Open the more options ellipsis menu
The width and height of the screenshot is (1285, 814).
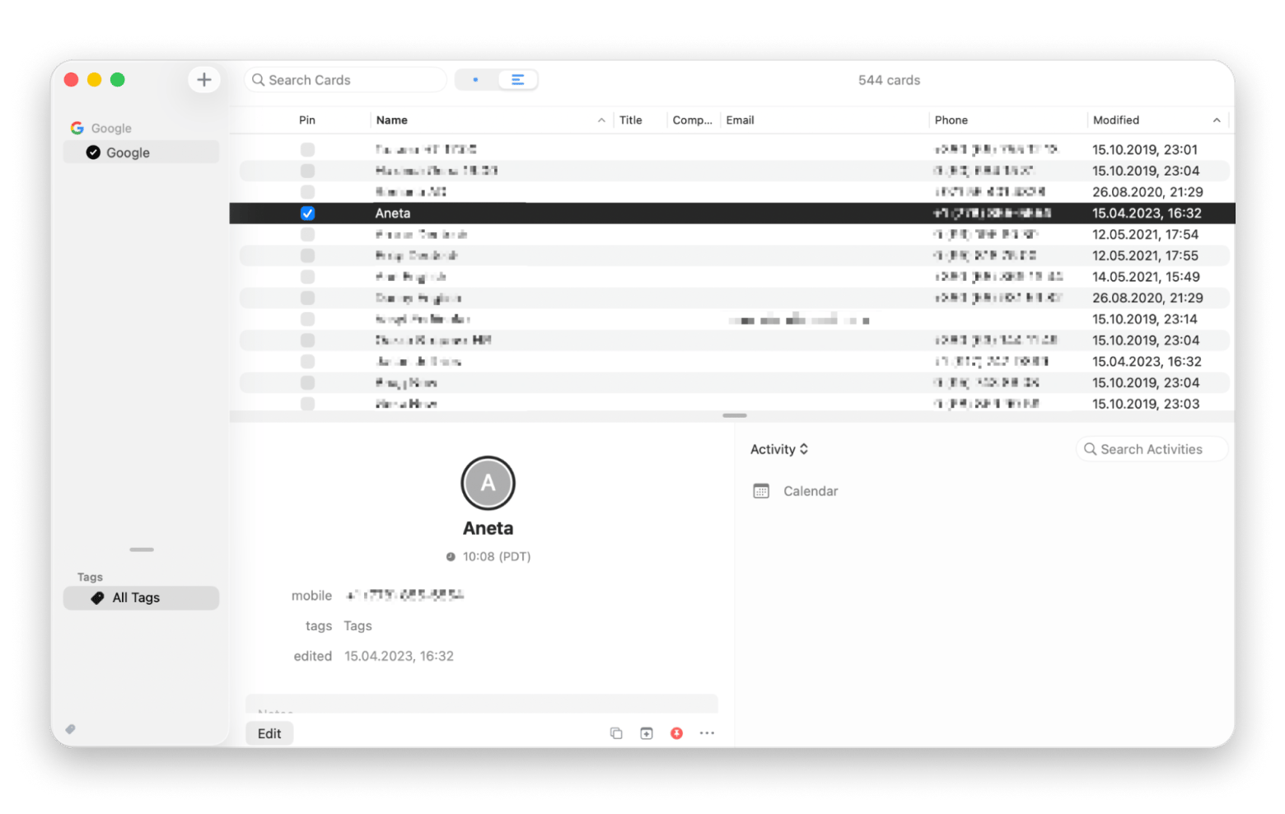(707, 733)
